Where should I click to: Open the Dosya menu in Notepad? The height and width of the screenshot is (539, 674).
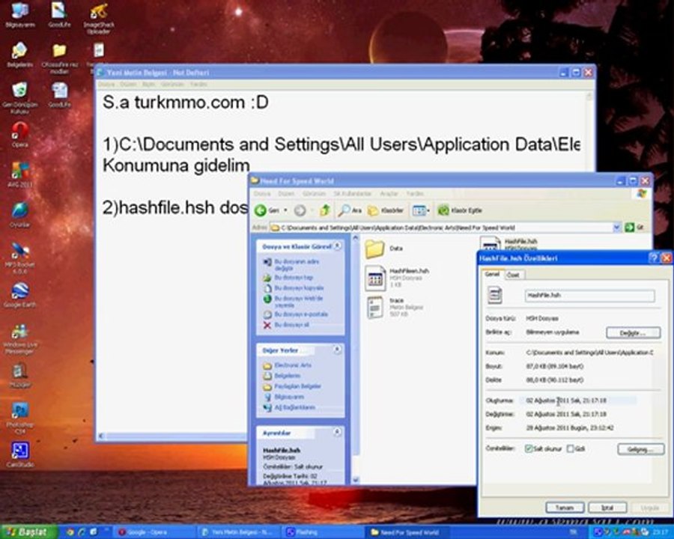106,85
